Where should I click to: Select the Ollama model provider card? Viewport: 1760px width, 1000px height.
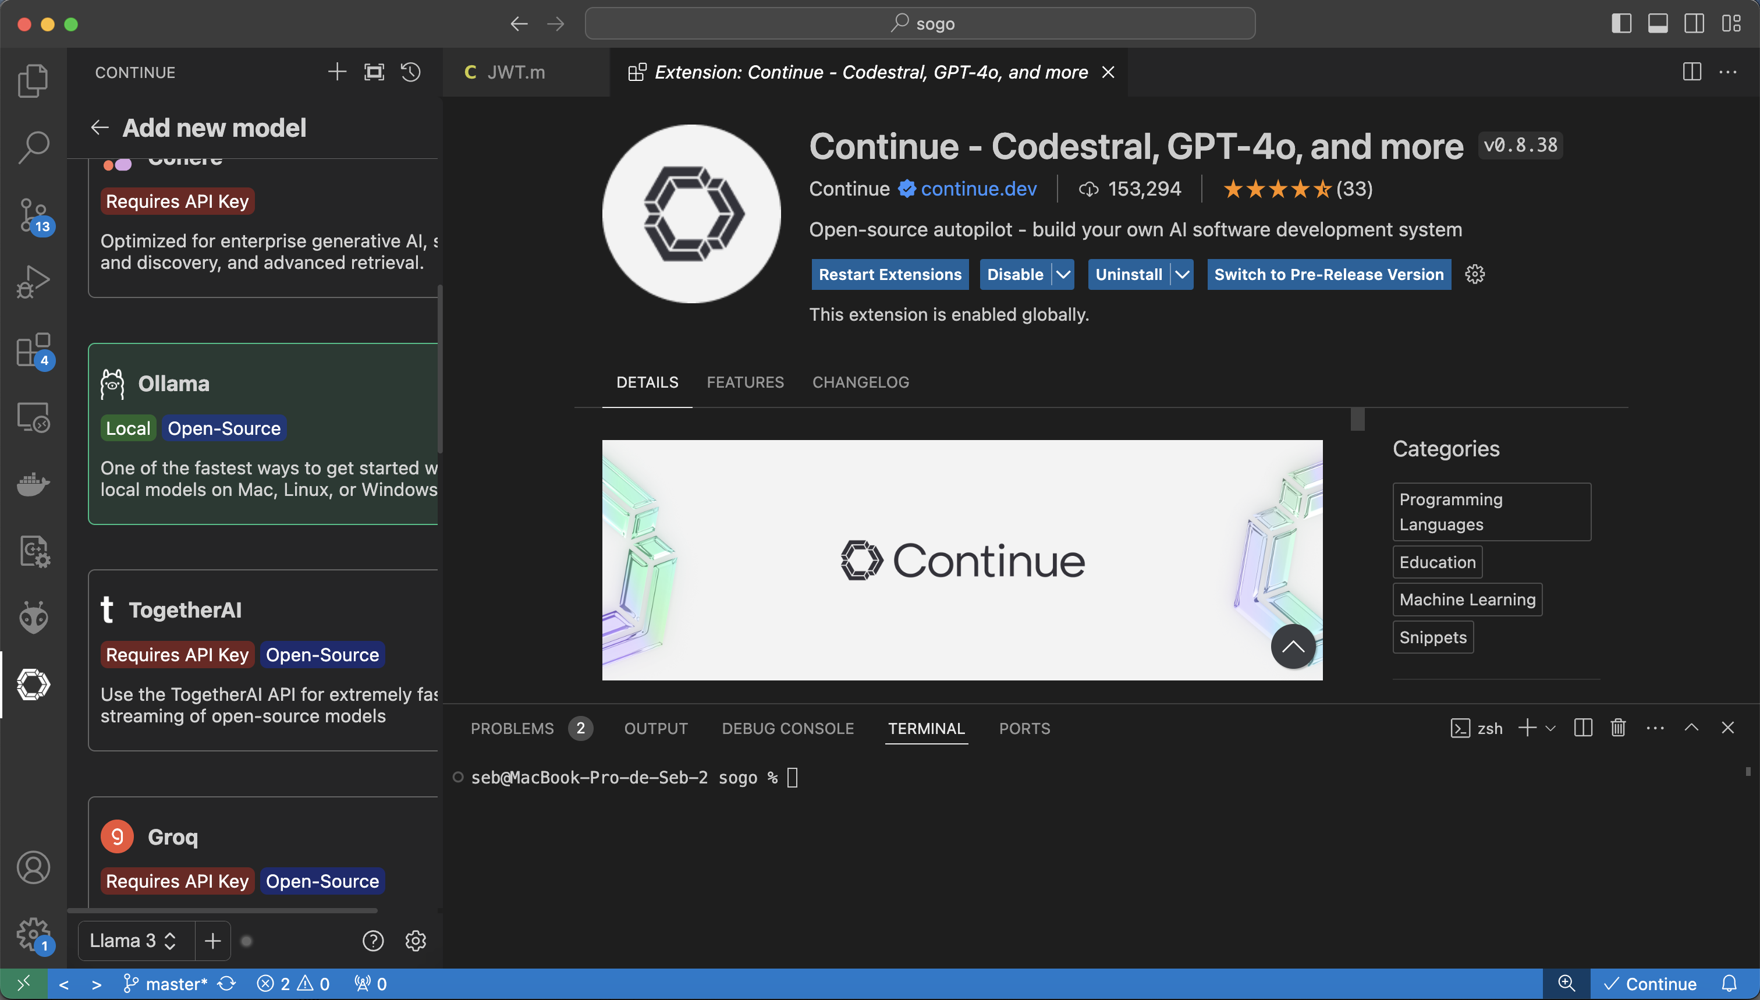[x=263, y=434]
